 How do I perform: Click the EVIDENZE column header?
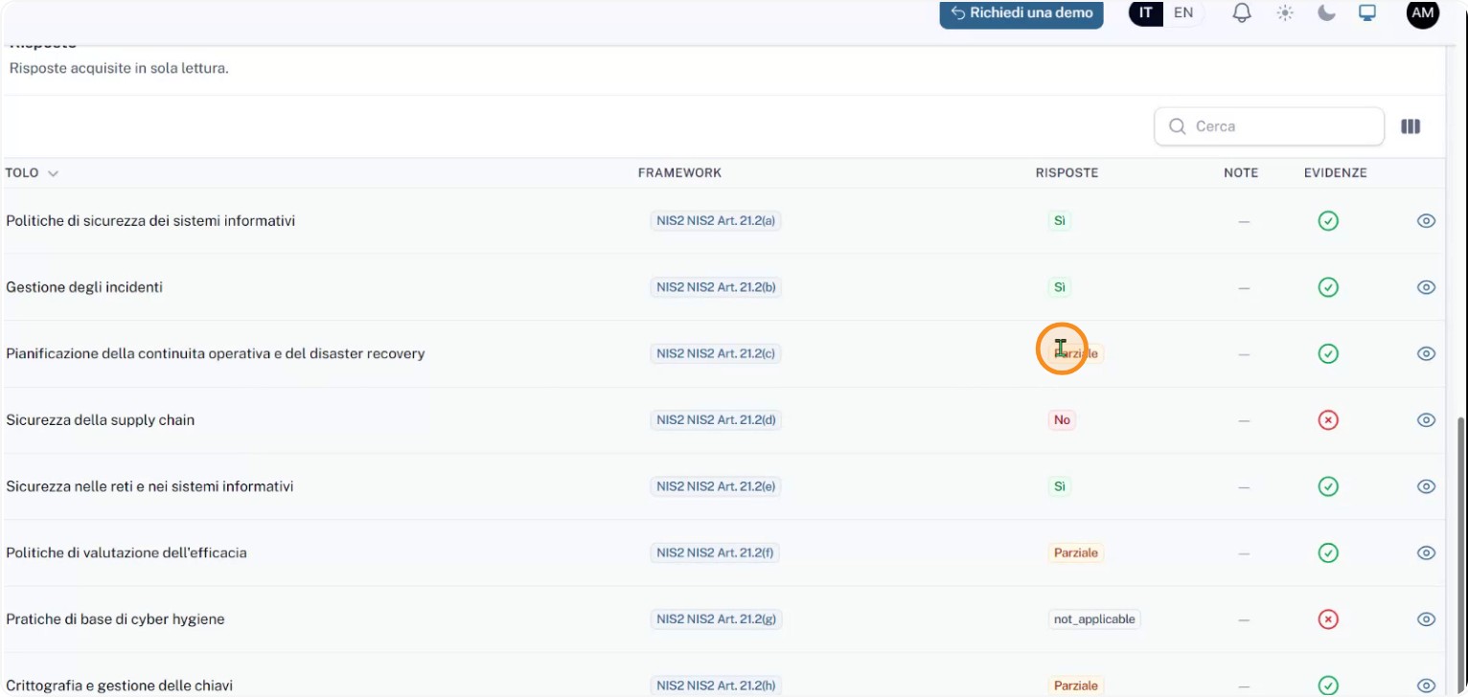1336,173
